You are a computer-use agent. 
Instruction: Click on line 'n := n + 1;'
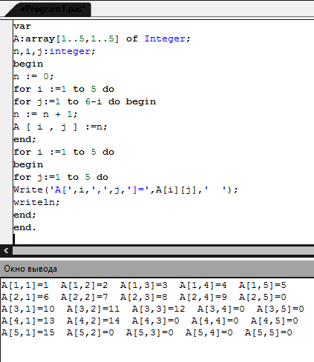pyautogui.click(x=45, y=114)
